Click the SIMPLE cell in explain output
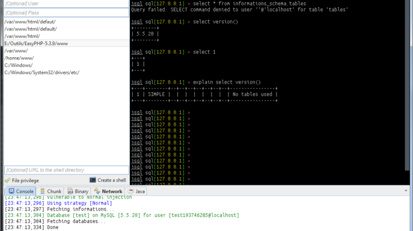Image resolution: width=413 pixels, height=231 pixels. (x=156, y=94)
